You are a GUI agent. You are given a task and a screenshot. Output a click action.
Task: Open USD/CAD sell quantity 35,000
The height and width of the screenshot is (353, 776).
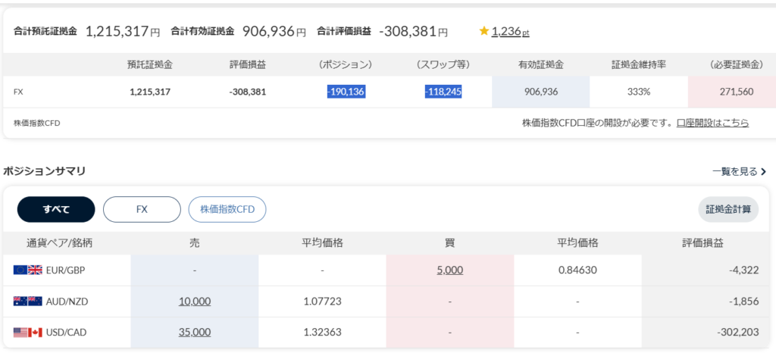coord(195,332)
